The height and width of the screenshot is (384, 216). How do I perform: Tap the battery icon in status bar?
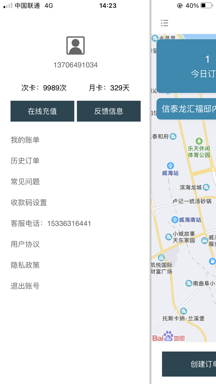[206, 5]
